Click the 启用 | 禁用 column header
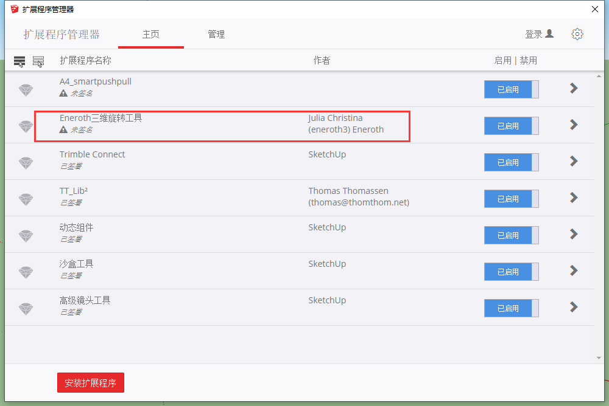 (515, 61)
